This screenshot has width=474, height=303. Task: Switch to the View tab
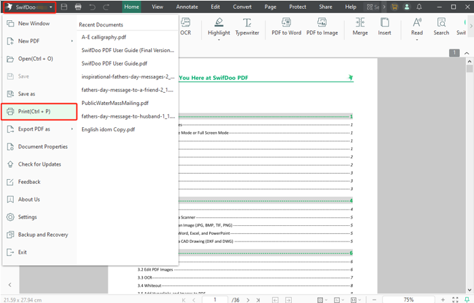[x=157, y=7]
